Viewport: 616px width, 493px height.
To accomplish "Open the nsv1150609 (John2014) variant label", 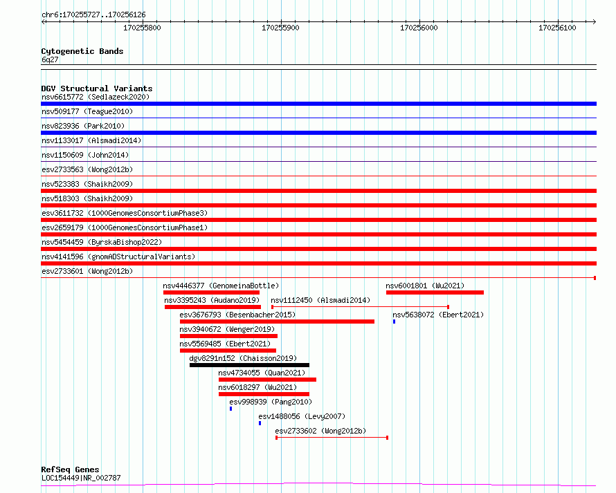I will pyautogui.click(x=85, y=155).
